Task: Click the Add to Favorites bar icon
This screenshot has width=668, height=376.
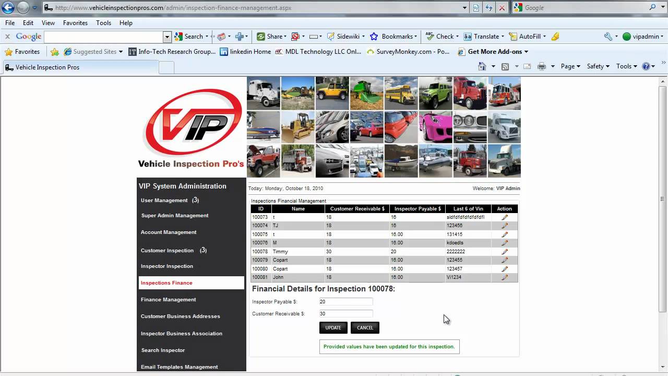Action: 55,52
